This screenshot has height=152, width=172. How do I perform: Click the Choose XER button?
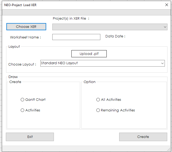click(x=26, y=27)
